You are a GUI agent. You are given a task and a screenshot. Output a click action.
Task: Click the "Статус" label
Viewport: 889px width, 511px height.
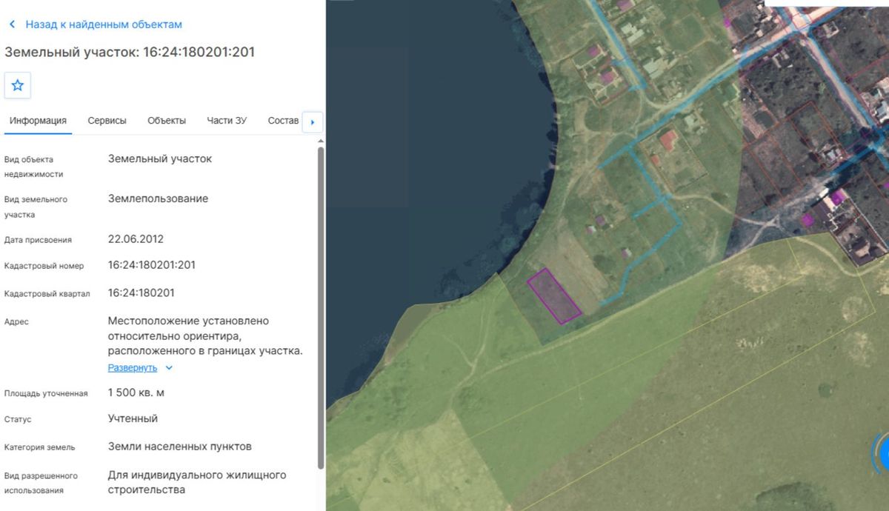point(18,419)
